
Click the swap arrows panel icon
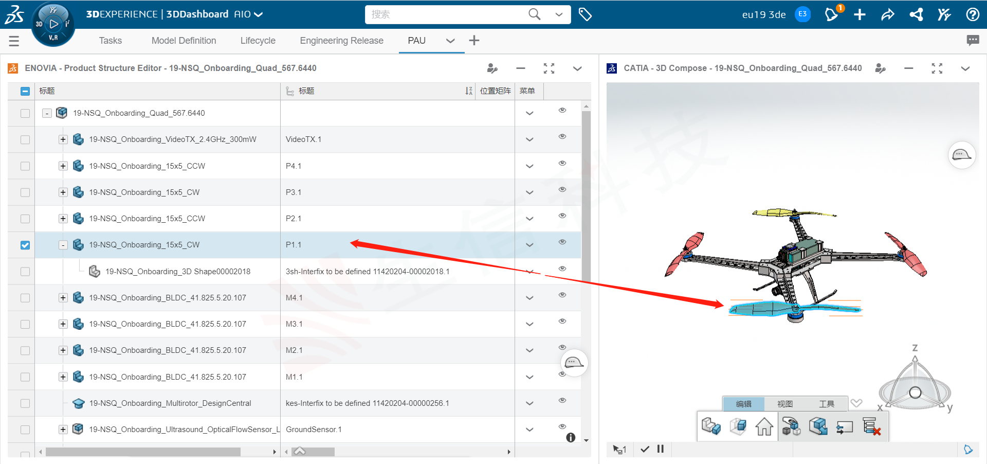845,427
